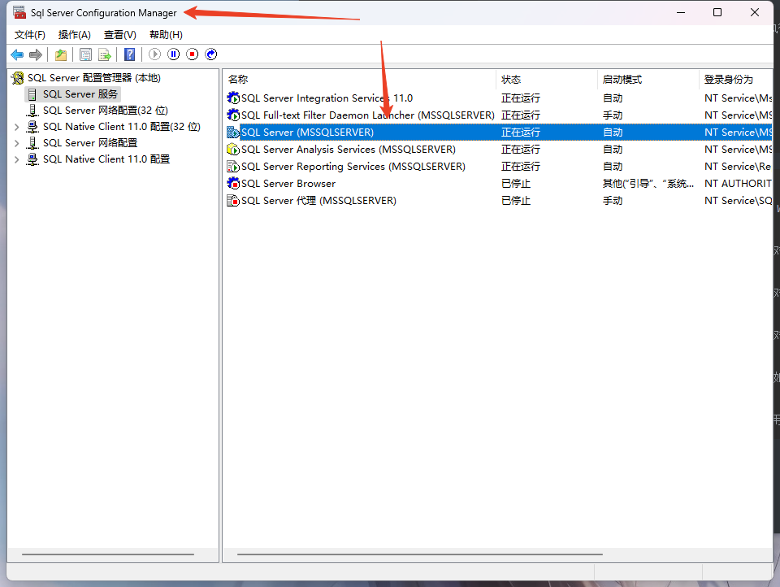Viewport: 780px width, 587px height.
Task: Open the Help icon on the toolbar
Action: pyautogui.click(x=130, y=54)
